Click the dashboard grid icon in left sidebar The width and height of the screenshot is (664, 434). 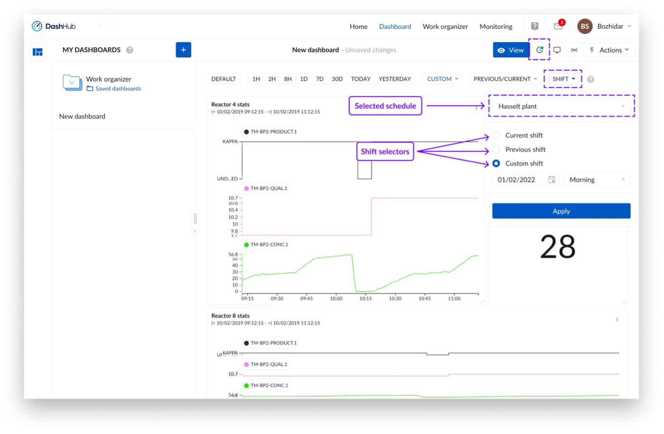coord(38,52)
